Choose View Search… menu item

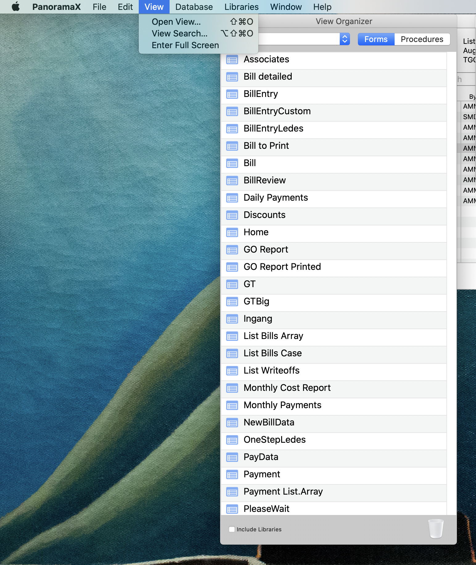pyautogui.click(x=179, y=33)
